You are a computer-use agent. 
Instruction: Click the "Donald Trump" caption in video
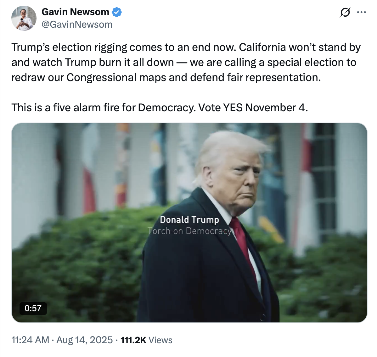189,220
